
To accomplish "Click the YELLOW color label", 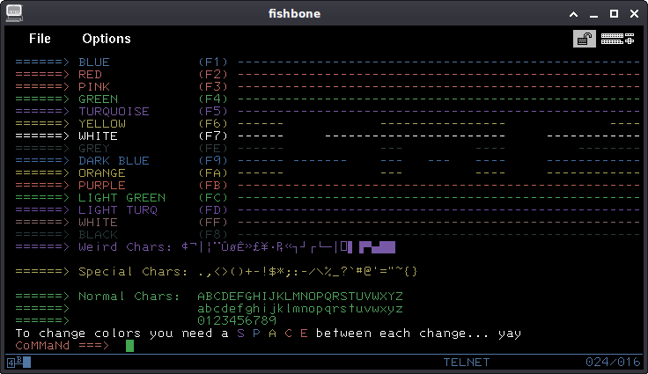I will pyautogui.click(x=102, y=124).
